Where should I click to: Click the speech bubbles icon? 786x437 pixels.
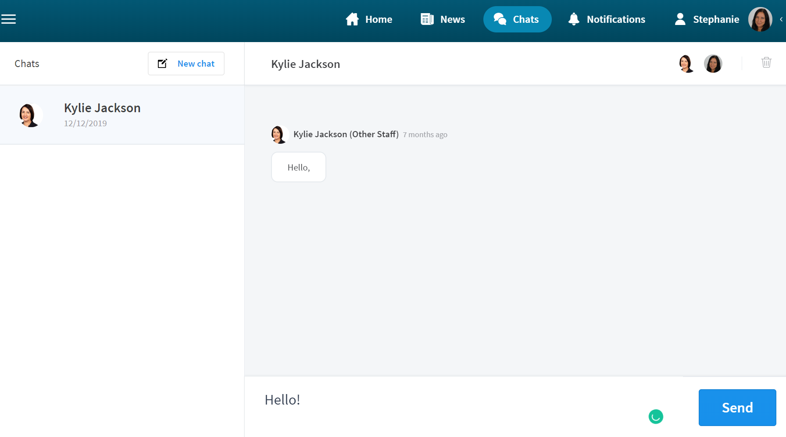pyautogui.click(x=500, y=19)
